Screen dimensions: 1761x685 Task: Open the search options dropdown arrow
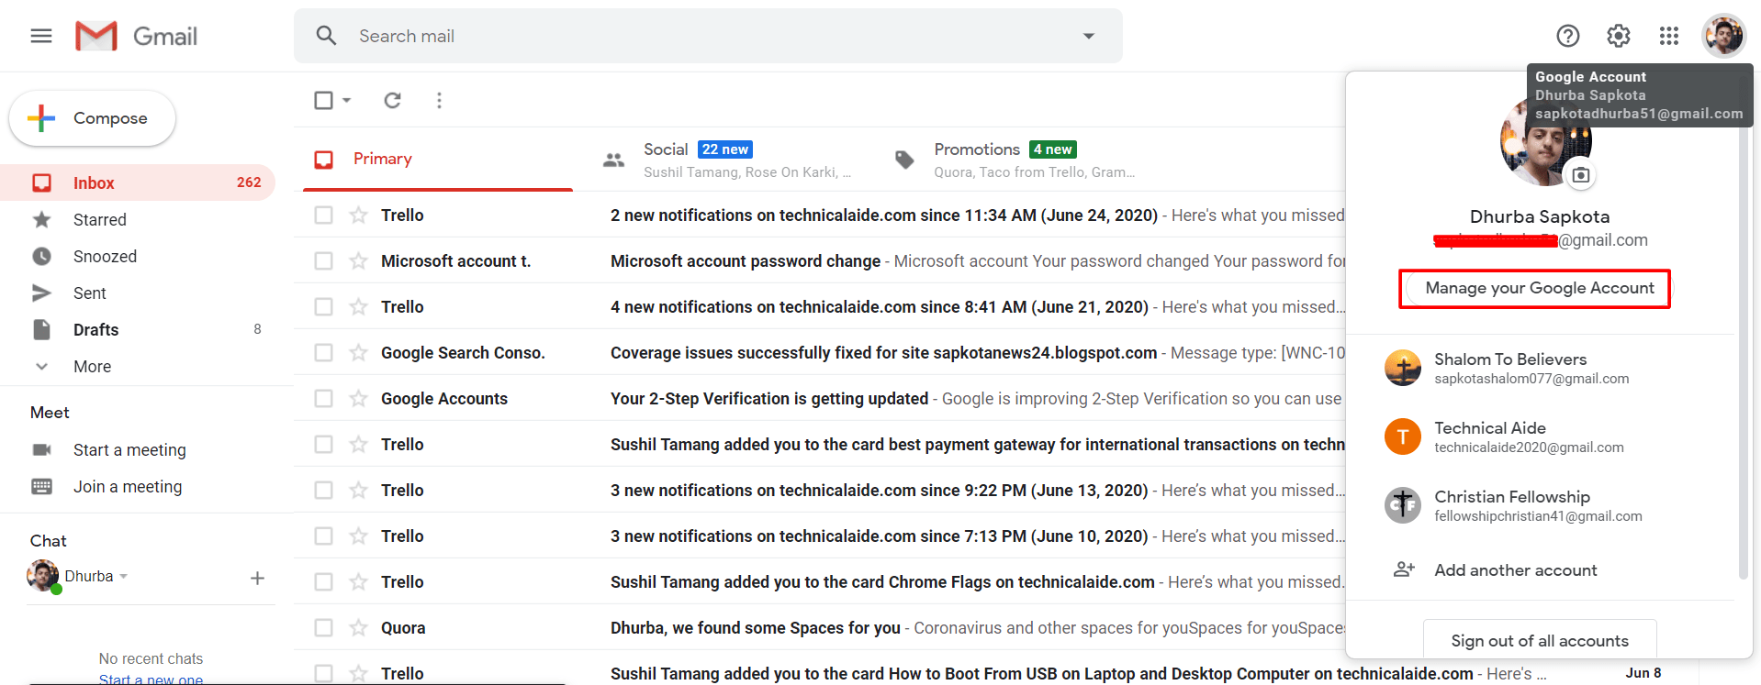point(1089,36)
